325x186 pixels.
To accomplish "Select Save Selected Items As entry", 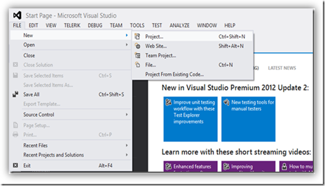I will pos(71,85).
